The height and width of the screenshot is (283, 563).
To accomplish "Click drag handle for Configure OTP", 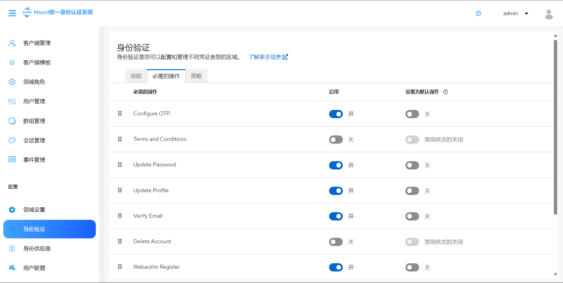I will tap(120, 113).
